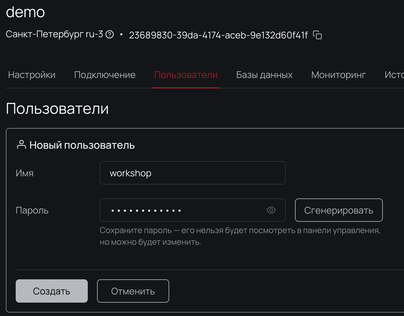Switch to the Мониторинг tab
This screenshot has height=316, width=404.
[338, 75]
